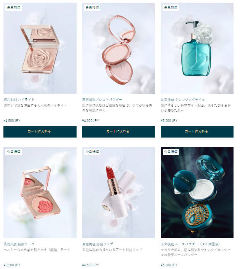This screenshot has width=240, height=269.
Task: Click the 玉女桃花 ルースパウダー title link
Action: [190, 244]
